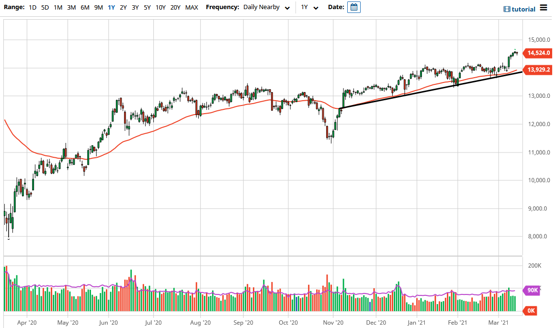557x328 pixels.
Task: Click the 0K volume label flag
Action: pos(531,311)
